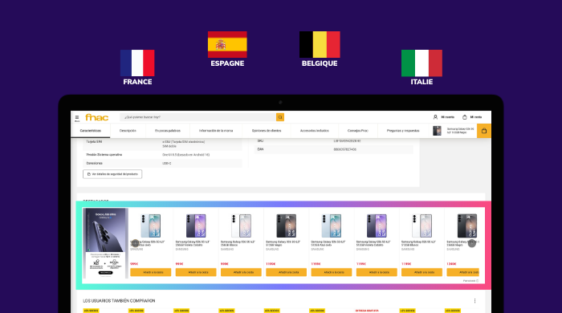
Task: Open the Opiniones de clientes tab
Action: click(267, 131)
